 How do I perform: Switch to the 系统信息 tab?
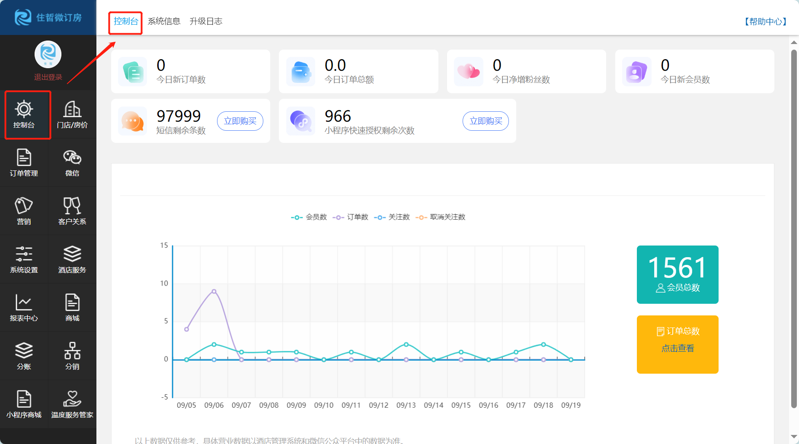[164, 21]
